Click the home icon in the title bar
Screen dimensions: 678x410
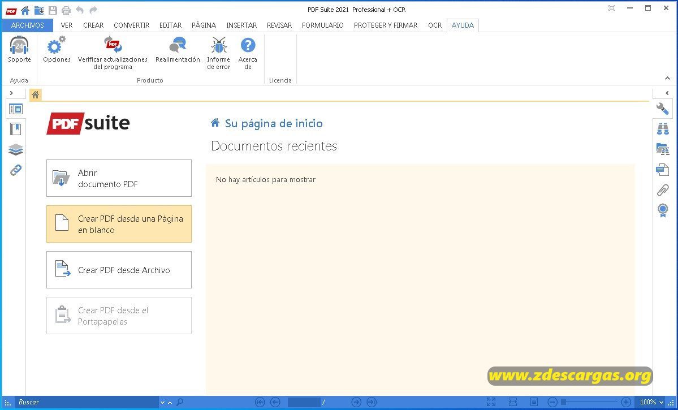(25, 10)
